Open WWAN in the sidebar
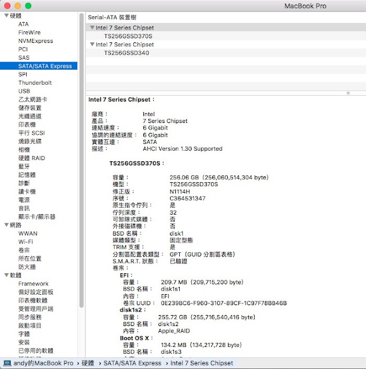This screenshot has width=366, height=369. click(28, 233)
